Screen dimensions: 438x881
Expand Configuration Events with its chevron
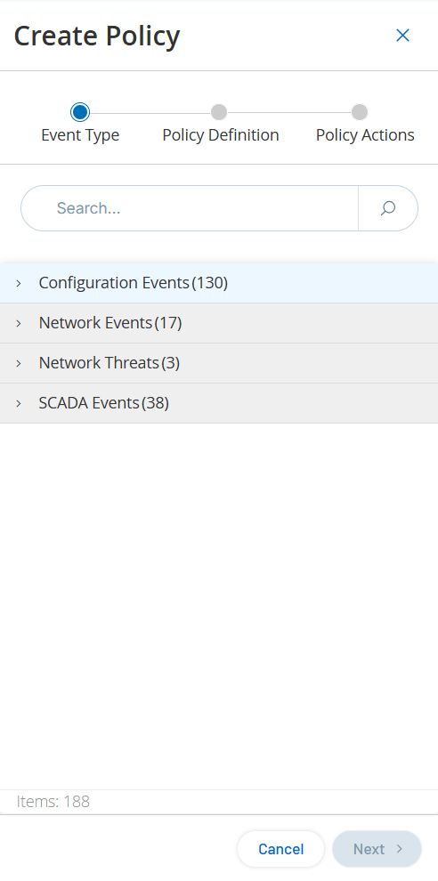click(x=19, y=283)
